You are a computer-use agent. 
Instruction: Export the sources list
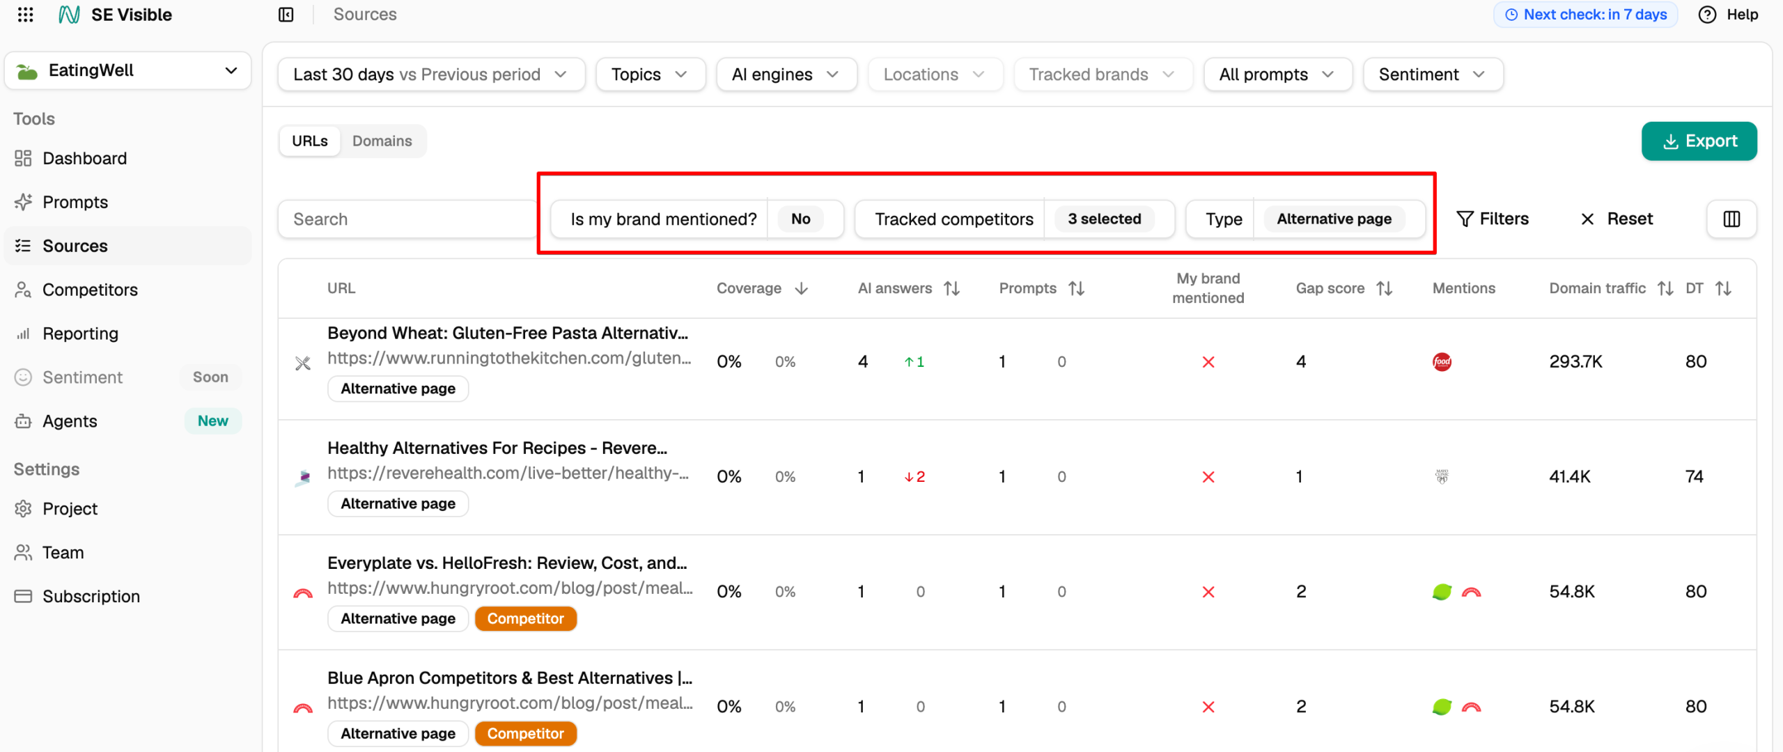1699,141
